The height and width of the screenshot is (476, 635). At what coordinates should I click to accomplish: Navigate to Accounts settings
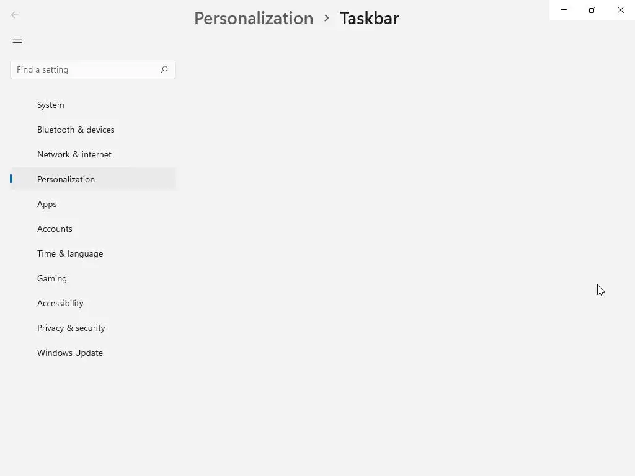coord(55,229)
